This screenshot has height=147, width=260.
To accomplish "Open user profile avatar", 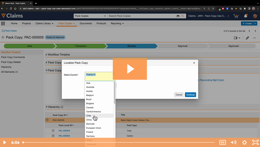I will pyautogui.click(x=255, y=16).
